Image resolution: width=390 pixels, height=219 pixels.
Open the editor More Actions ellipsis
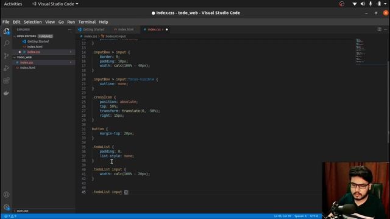[386, 29]
